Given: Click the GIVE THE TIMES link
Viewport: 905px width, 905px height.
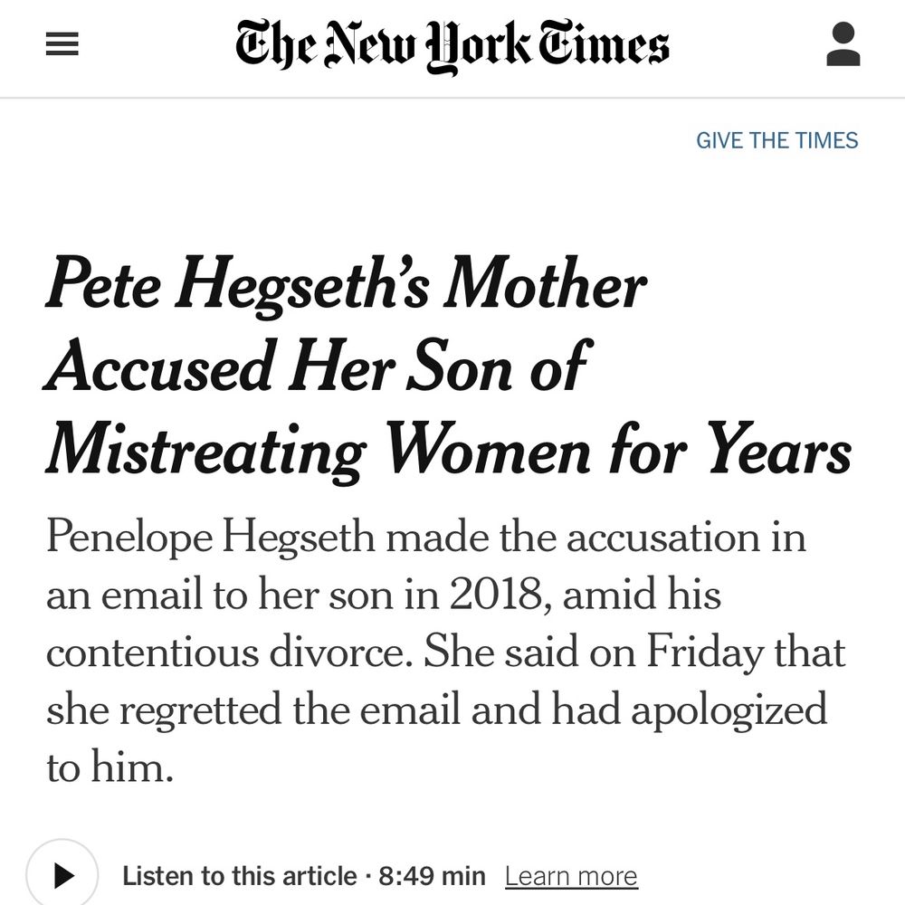Looking at the screenshot, I should [776, 140].
